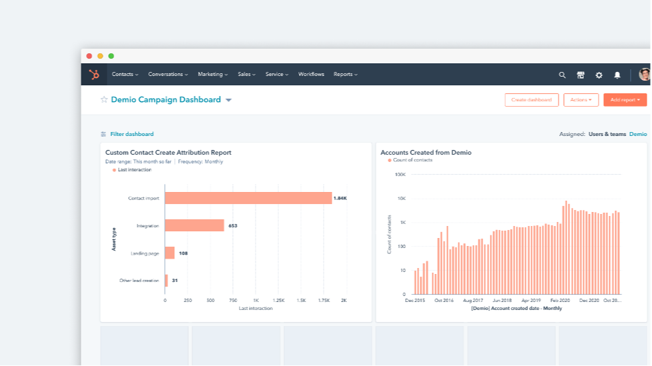Viewport: 652px width, 366px height.
Task: Open the Add report dropdown
Action: tap(625, 100)
